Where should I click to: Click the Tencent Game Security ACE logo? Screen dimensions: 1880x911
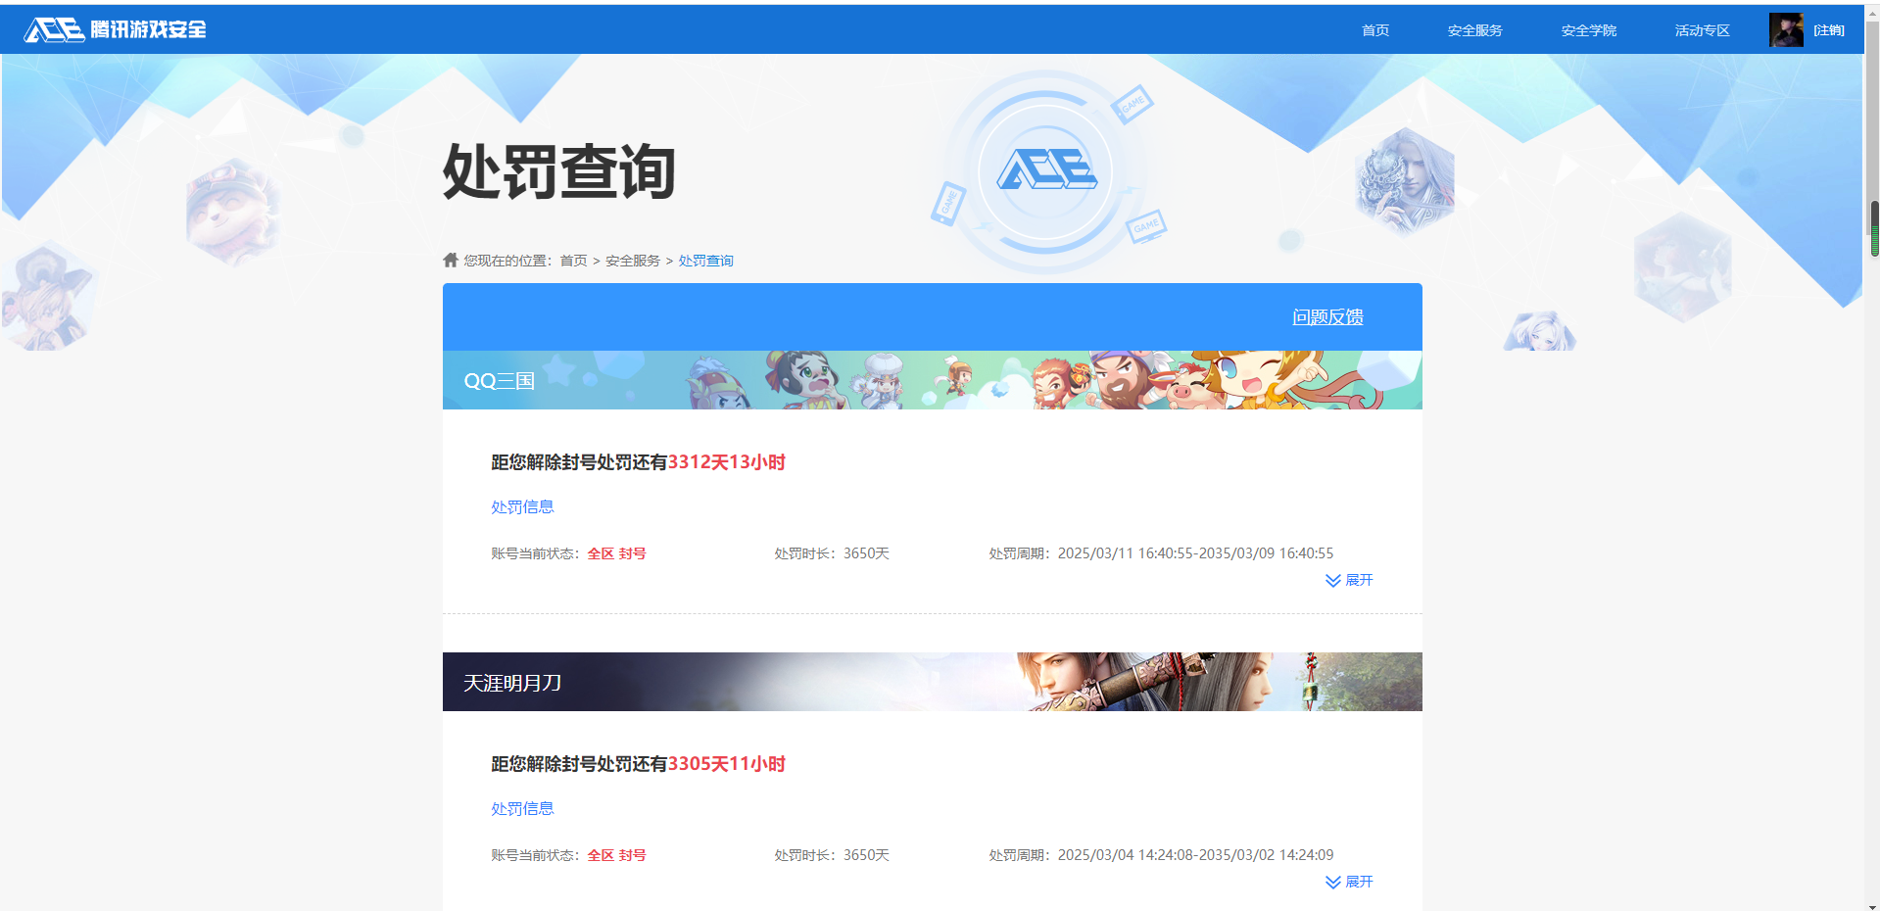coord(115,29)
